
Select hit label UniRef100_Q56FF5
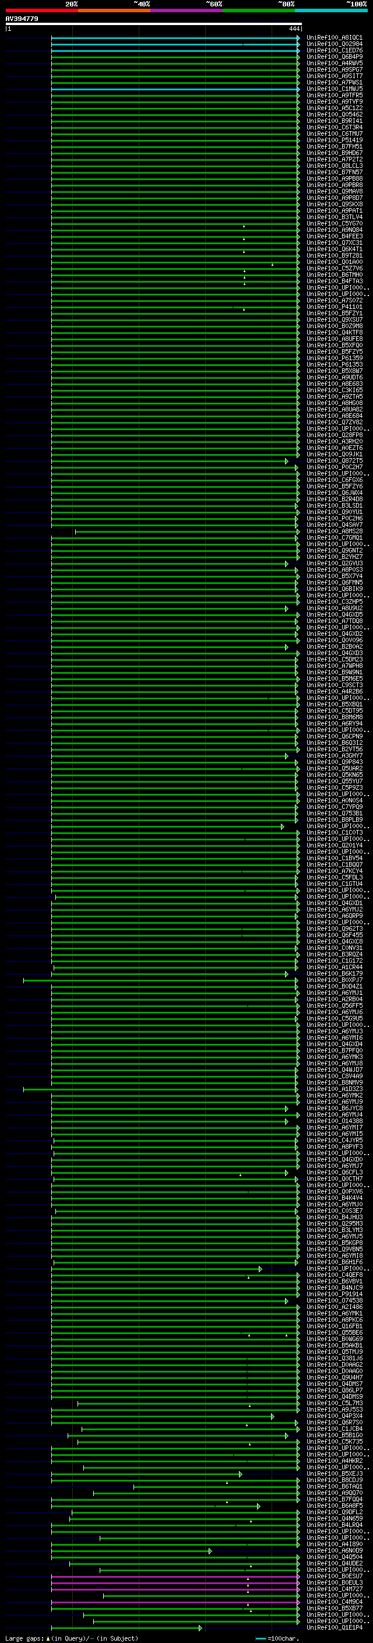(x=334, y=1005)
